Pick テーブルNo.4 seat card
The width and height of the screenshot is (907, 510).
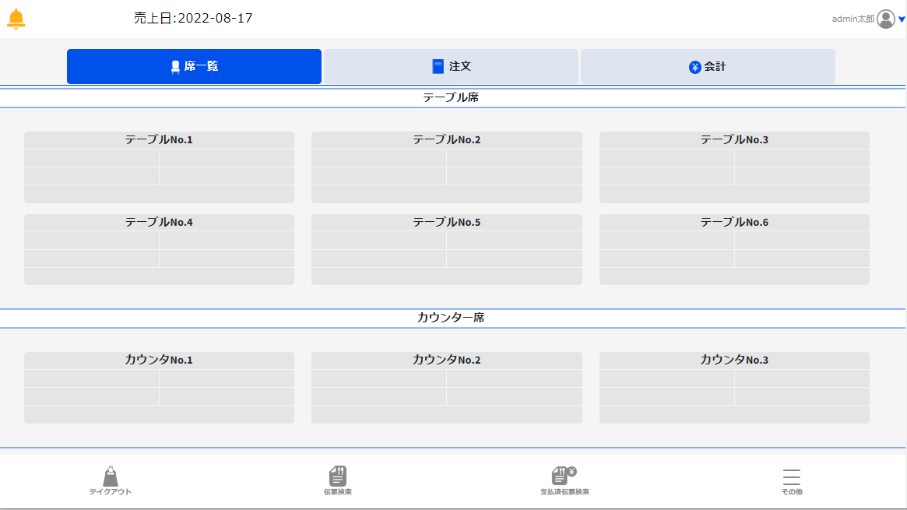point(159,250)
